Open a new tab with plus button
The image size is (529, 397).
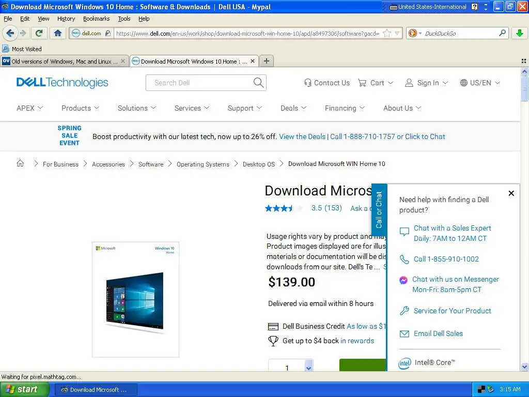point(267,61)
